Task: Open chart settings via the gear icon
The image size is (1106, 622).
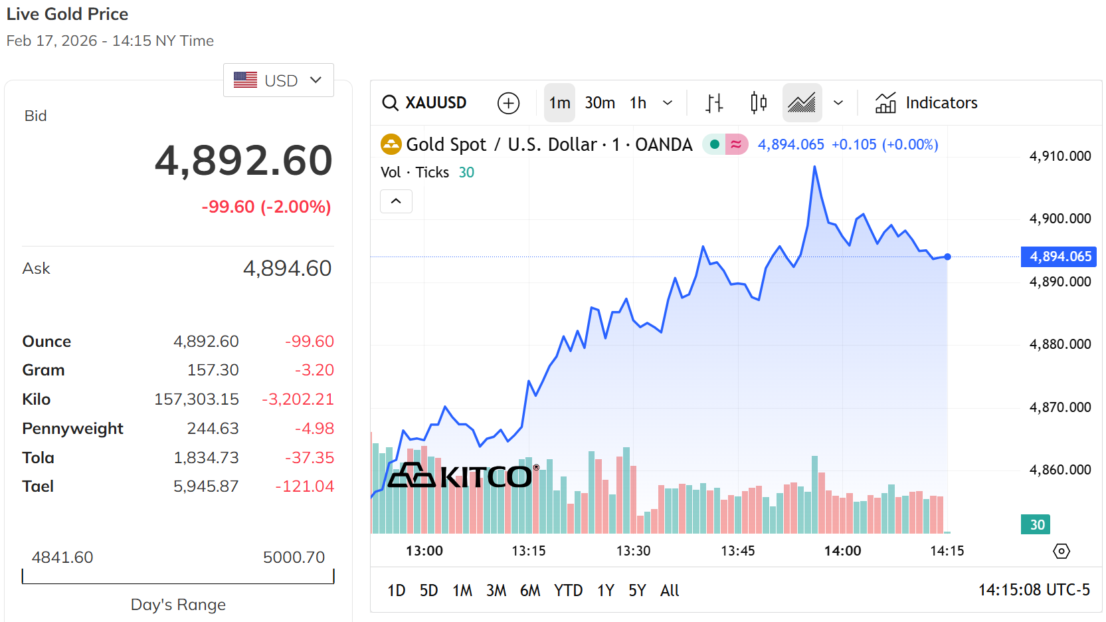Action: pyautogui.click(x=1061, y=551)
